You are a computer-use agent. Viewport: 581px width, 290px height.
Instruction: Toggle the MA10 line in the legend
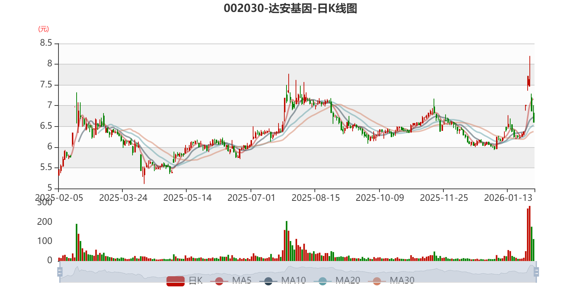[283, 281]
